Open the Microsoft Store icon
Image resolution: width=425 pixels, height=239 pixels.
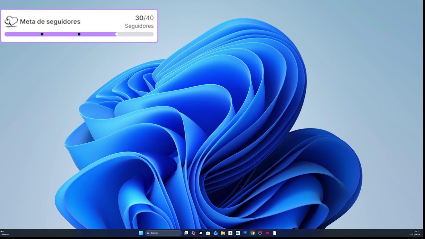(208, 233)
